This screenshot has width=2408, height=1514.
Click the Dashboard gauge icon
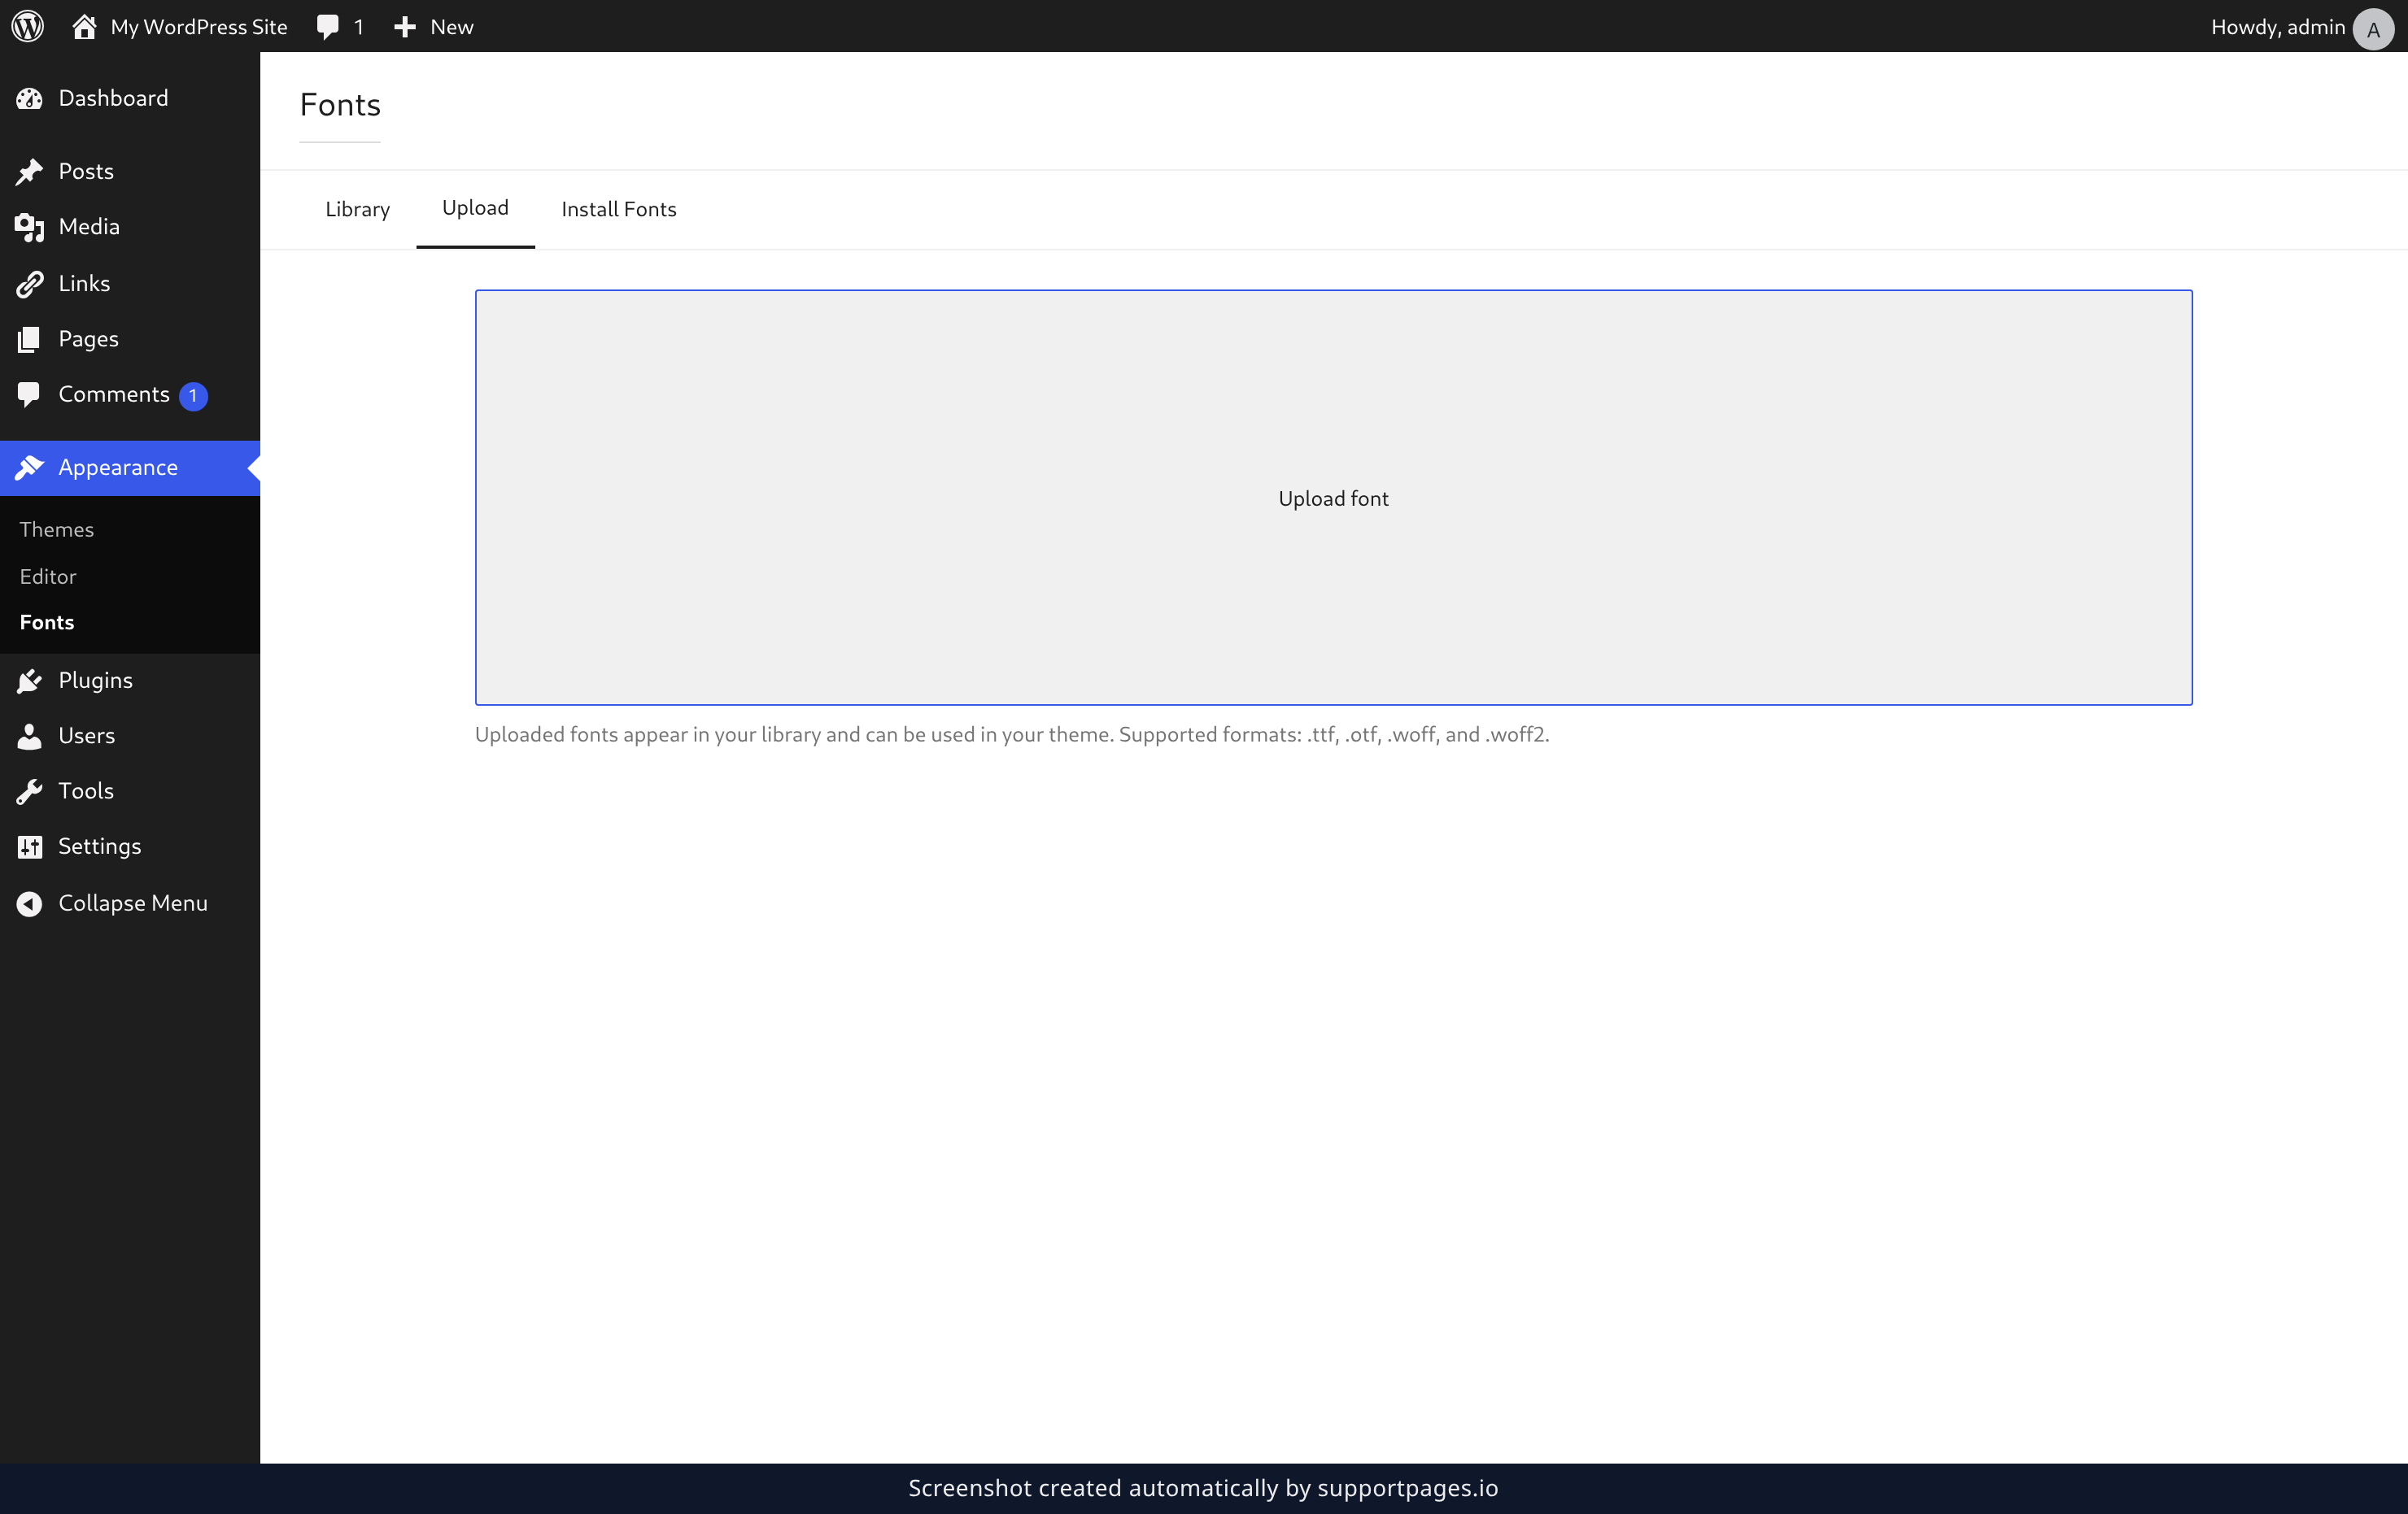click(29, 98)
